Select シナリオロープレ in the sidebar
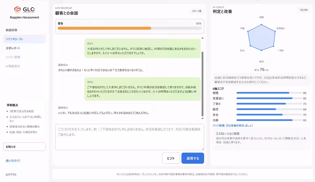 pos(24,39)
